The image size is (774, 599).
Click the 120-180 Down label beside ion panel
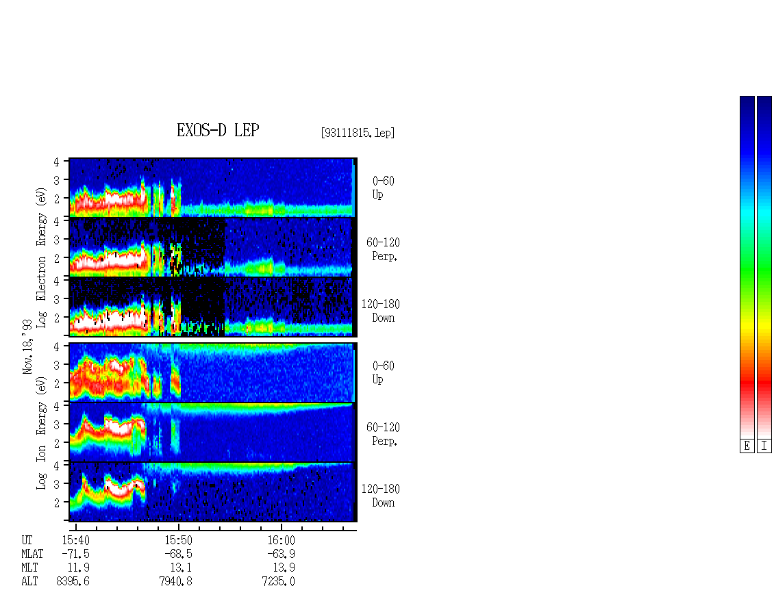coord(381,496)
